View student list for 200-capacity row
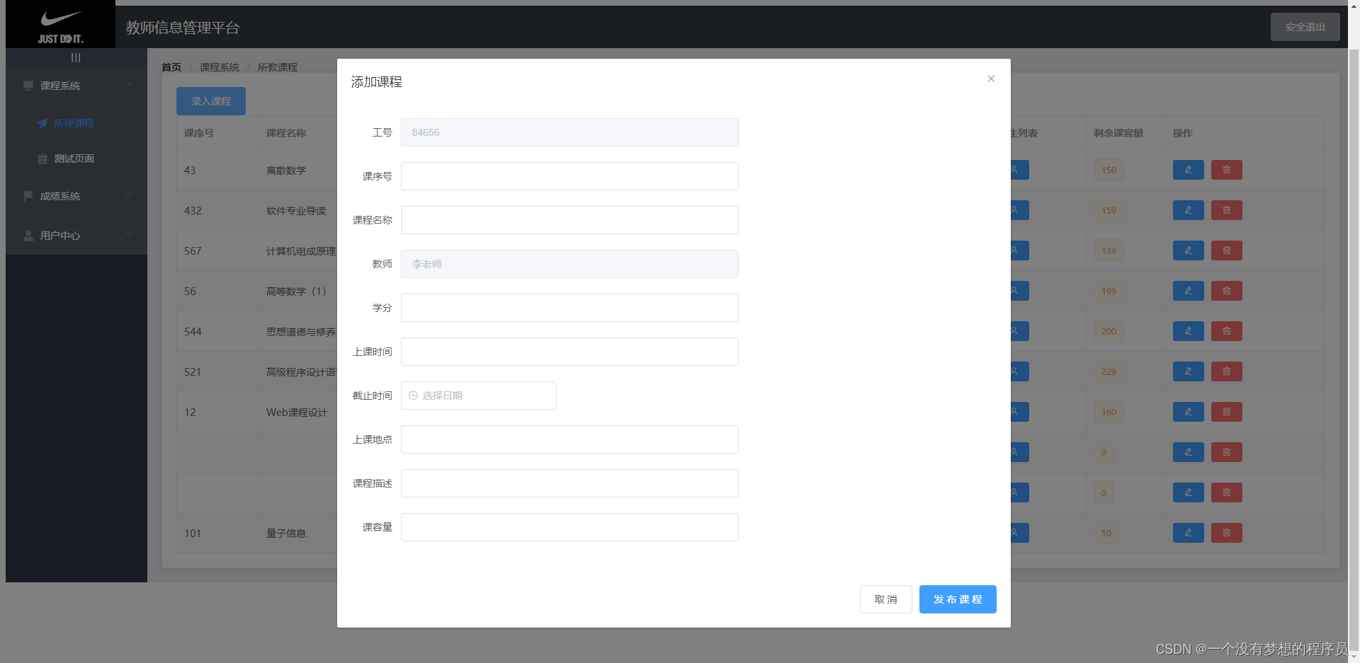 pos(1019,331)
